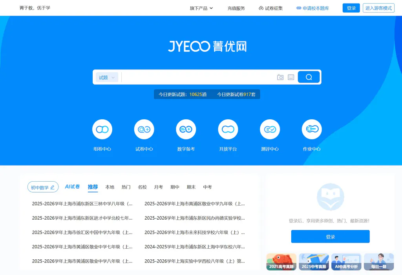This screenshot has width=402, height=275.
Task: Enter guest mode via 进入游客模式
Action: [378, 8]
